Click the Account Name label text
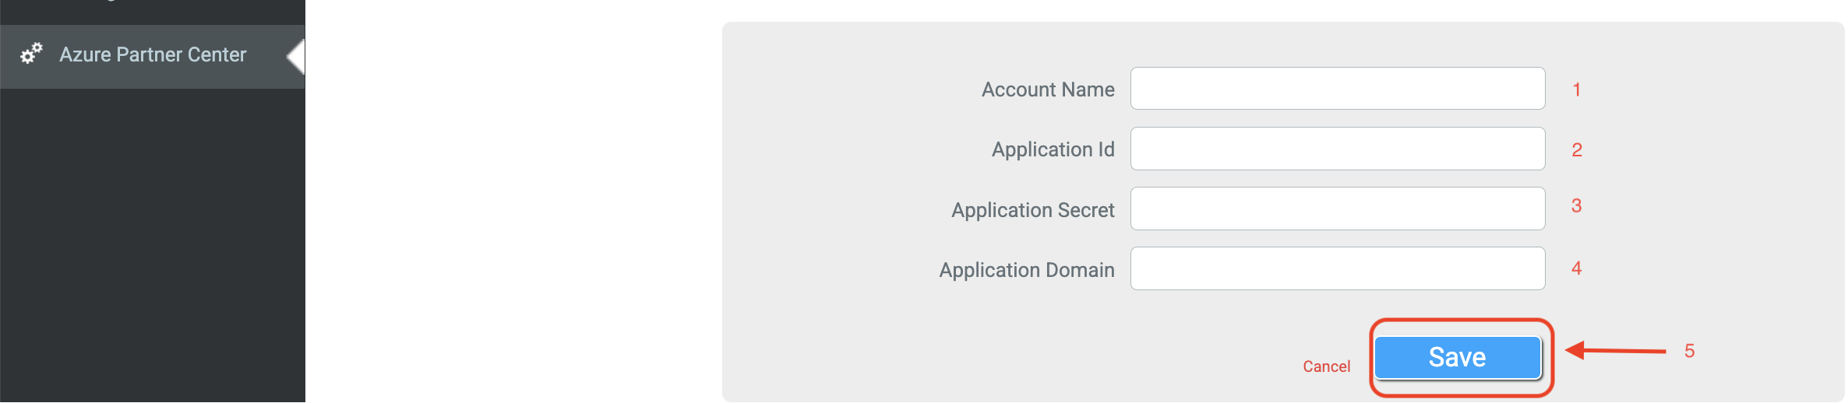This screenshot has width=1848, height=403. tap(1047, 90)
